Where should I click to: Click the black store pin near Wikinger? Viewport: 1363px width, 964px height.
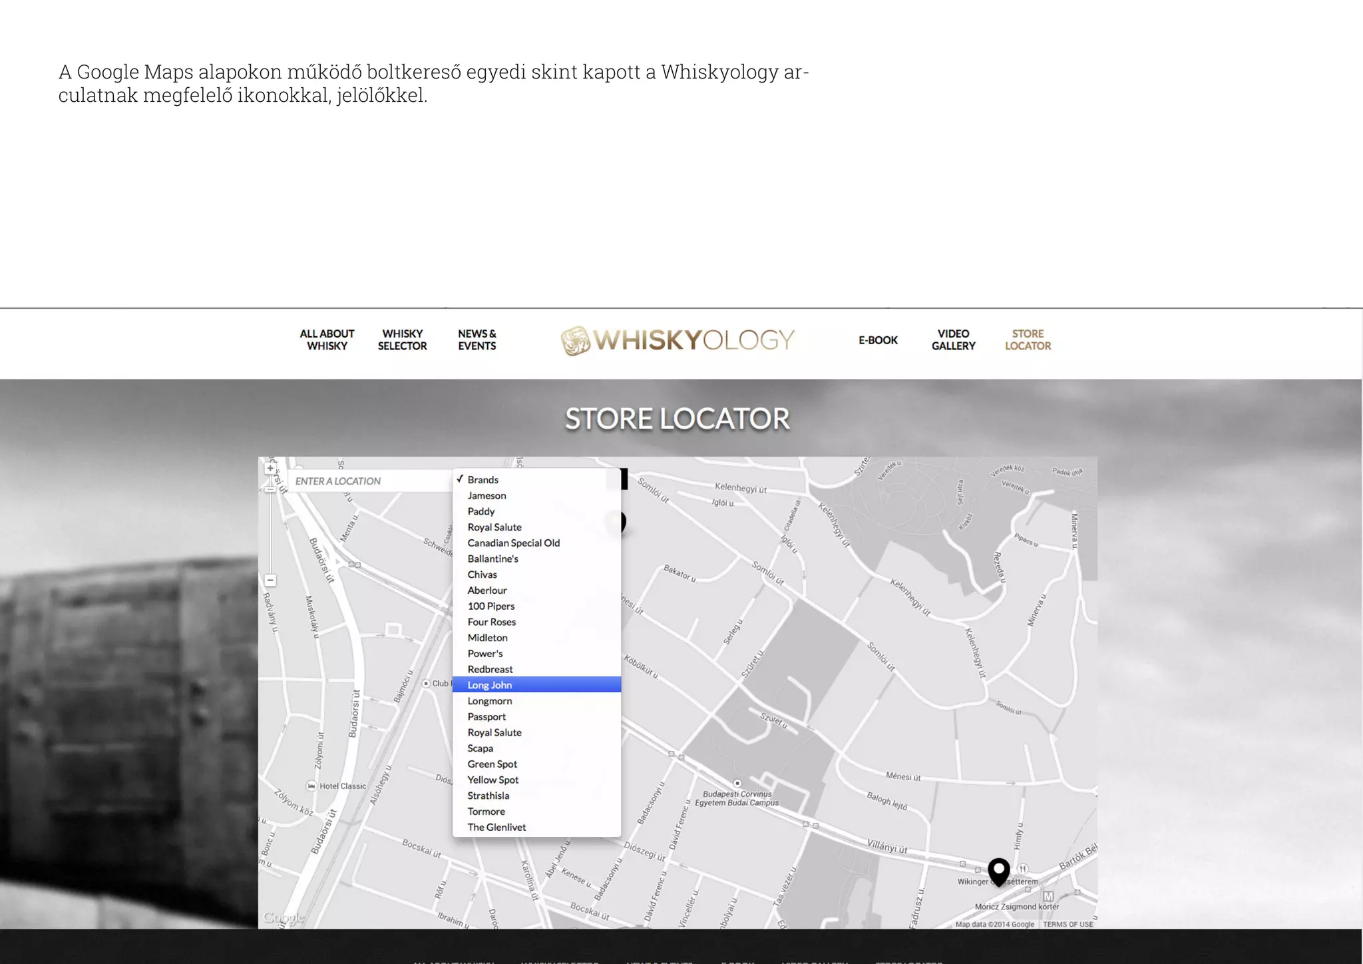tap(998, 870)
